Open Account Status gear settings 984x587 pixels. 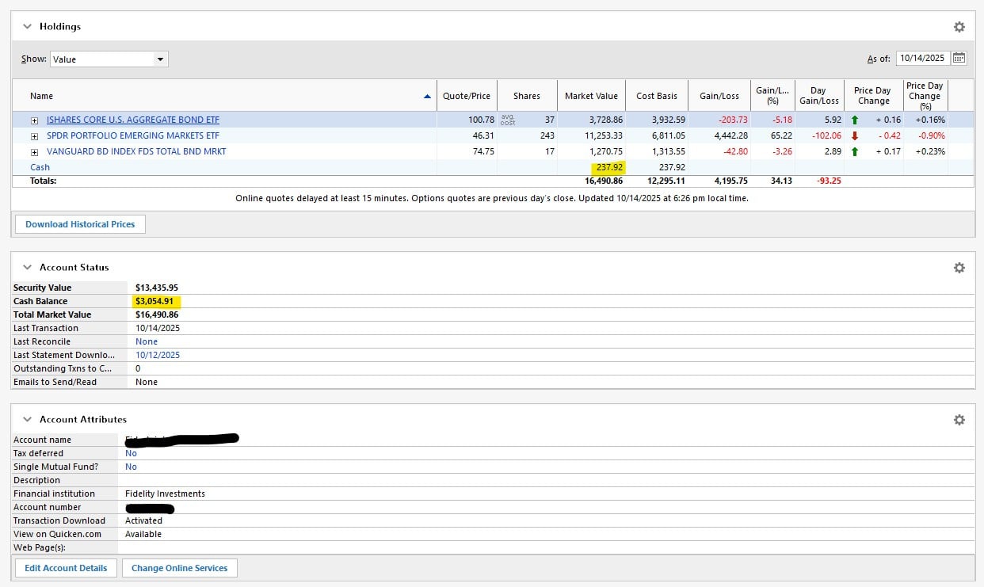pyautogui.click(x=959, y=268)
